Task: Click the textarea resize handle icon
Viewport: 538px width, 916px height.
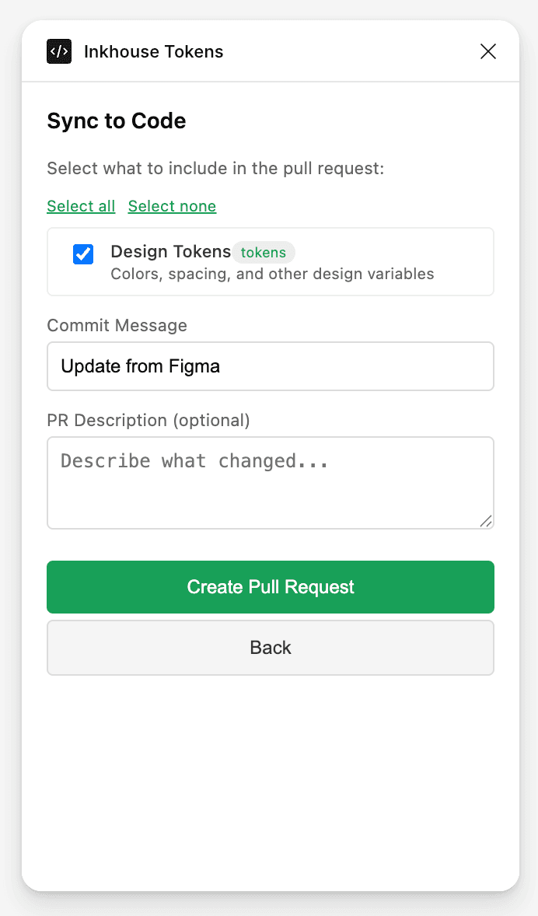Action: [487, 520]
